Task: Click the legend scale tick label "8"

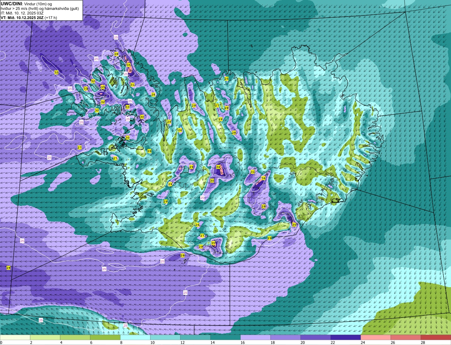Action: click(x=121, y=343)
